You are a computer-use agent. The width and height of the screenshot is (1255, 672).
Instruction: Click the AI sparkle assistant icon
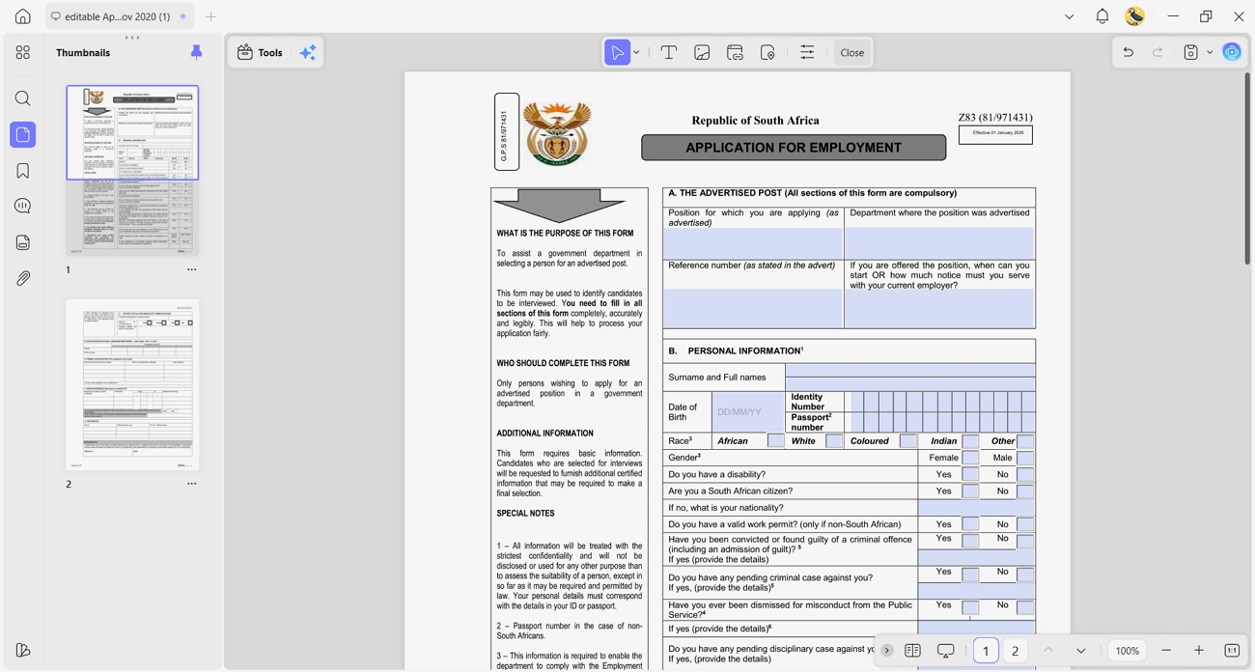(308, 53)
